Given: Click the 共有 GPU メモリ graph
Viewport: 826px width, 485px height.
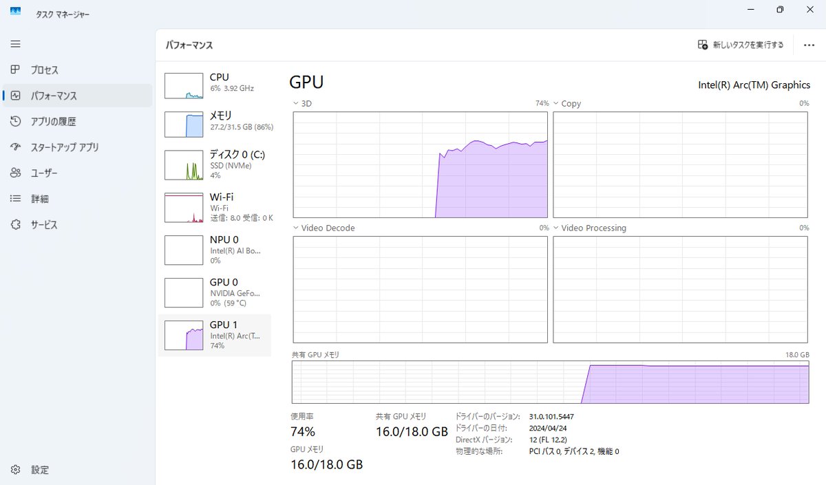Looking at the screenshot, I should [551, 382].
